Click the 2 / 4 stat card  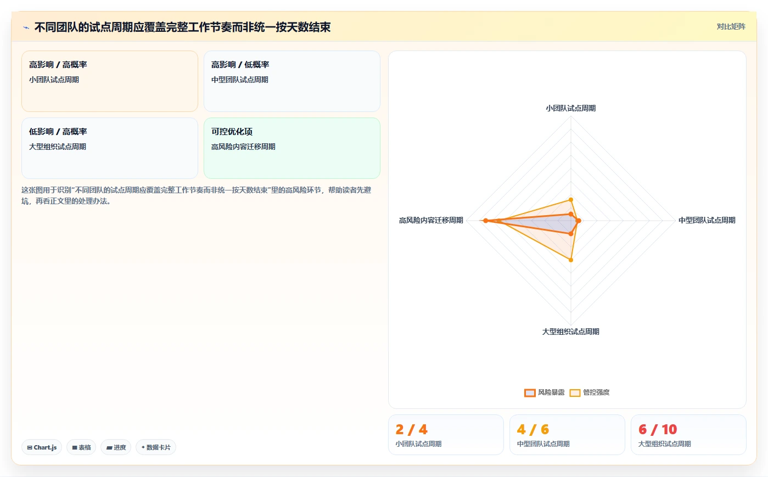446,435
